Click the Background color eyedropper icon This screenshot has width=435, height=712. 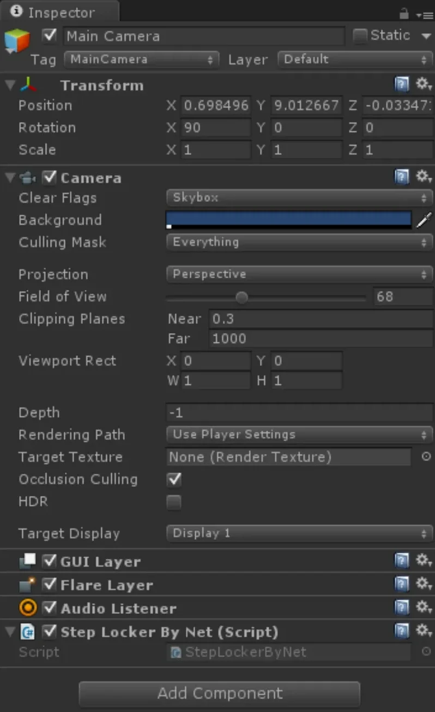[x=424, y=220]
